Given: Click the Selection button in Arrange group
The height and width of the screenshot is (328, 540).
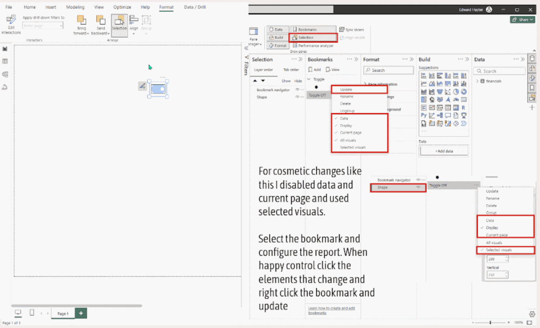Looking at the screenshot, I should point(119,25).
